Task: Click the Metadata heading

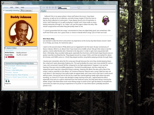Action: [x=9, y=51]
